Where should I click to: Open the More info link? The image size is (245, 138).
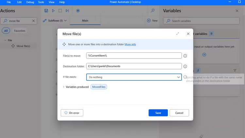[130, 44]
